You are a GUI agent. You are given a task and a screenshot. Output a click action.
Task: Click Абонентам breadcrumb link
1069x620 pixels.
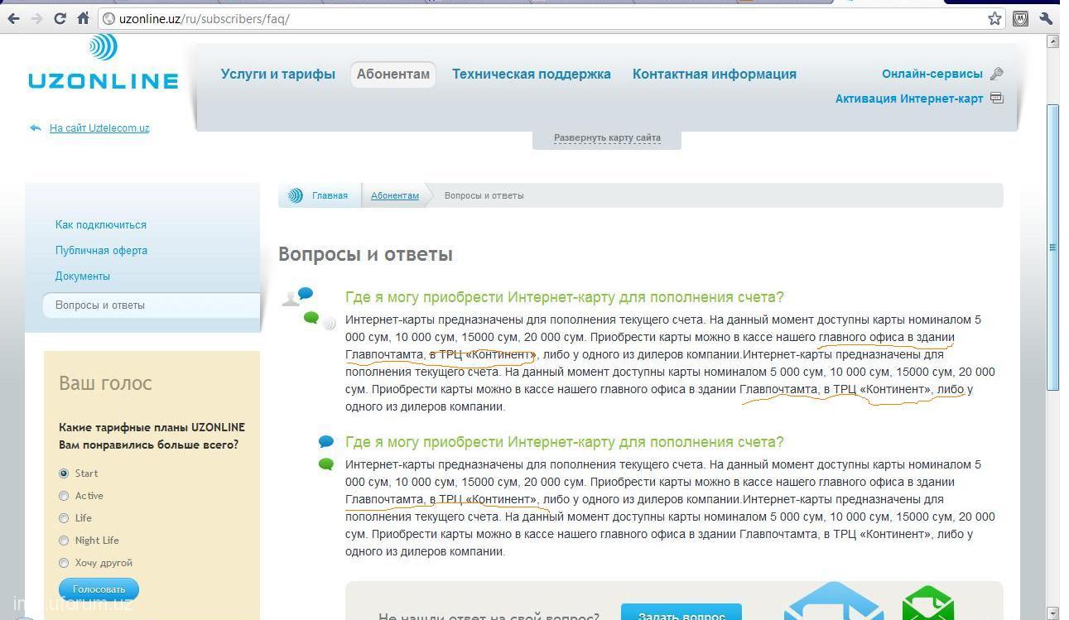point(395,195)
